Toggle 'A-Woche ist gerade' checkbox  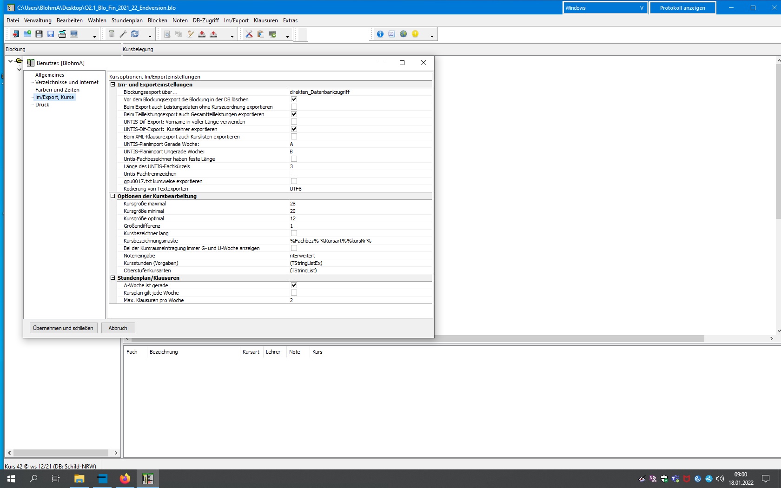tap(294, 285)
